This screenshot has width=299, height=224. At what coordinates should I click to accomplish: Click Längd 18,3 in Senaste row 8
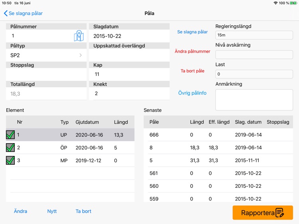click(x=195, y=147)
